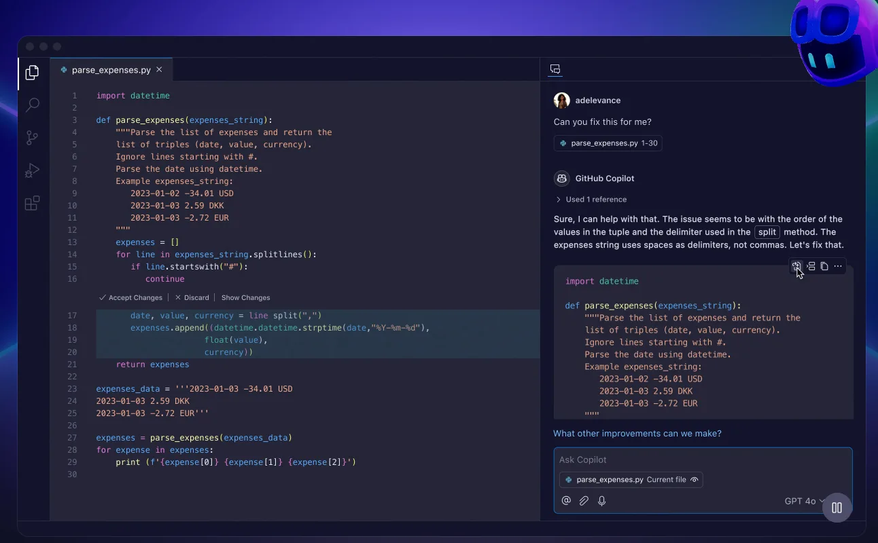Click '2023-01-03 2.59 DKK' in the chat code block

[x=646, y=391]
